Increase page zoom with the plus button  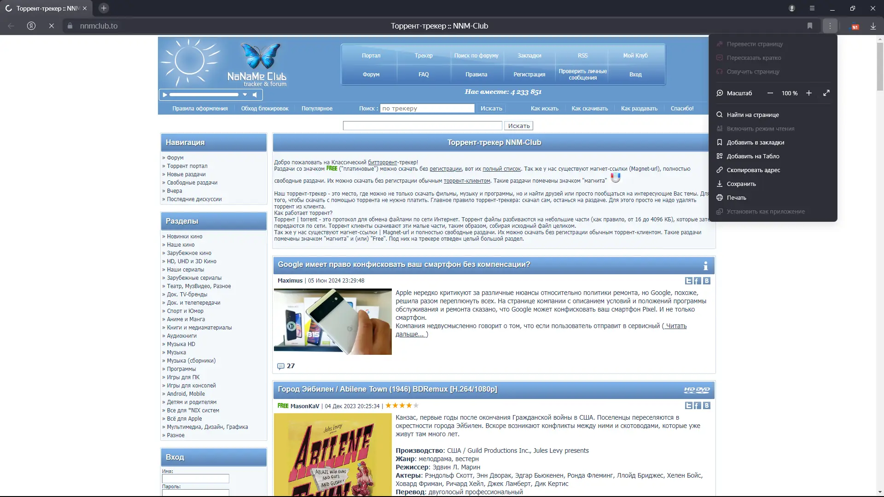click(x=809, y=93)
